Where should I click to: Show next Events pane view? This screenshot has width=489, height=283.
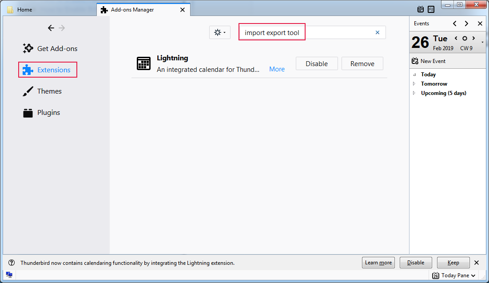click(x=466, y=24)
